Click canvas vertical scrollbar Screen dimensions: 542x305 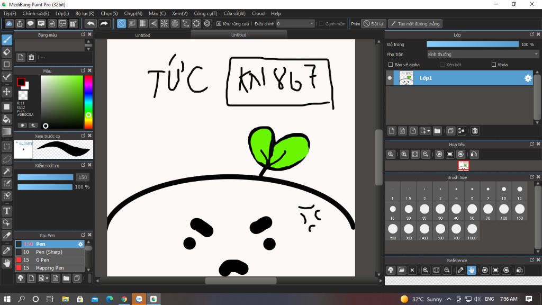pos(378,157)
